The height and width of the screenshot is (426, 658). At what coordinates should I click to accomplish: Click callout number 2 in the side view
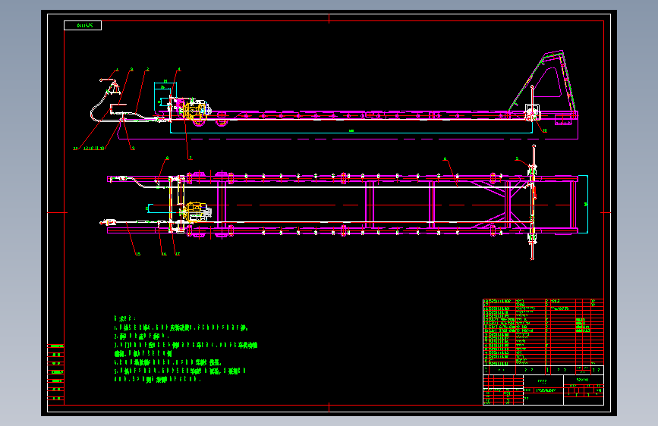pyautogui.click(x=148, y=69)
